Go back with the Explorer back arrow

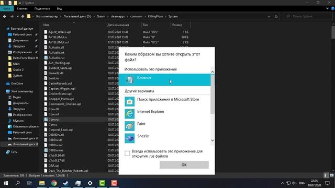pos(5,16)
